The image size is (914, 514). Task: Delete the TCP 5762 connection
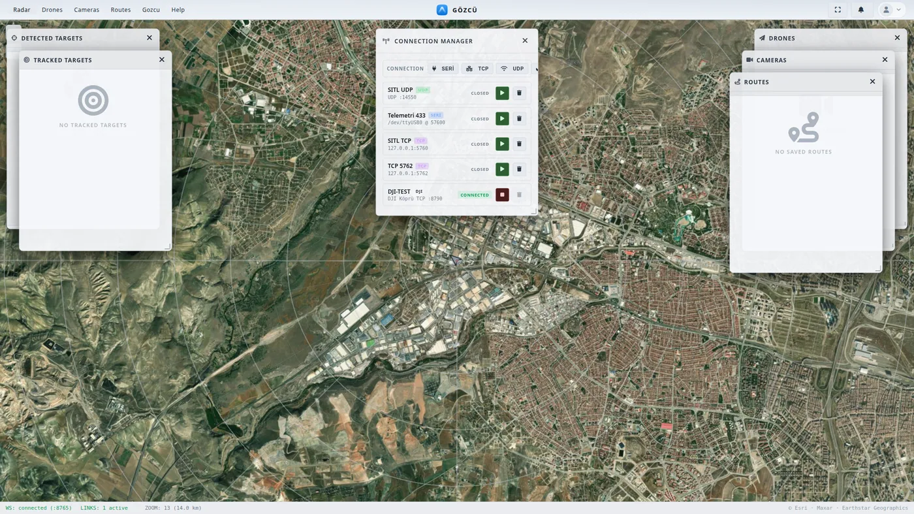tap(519, 169)
